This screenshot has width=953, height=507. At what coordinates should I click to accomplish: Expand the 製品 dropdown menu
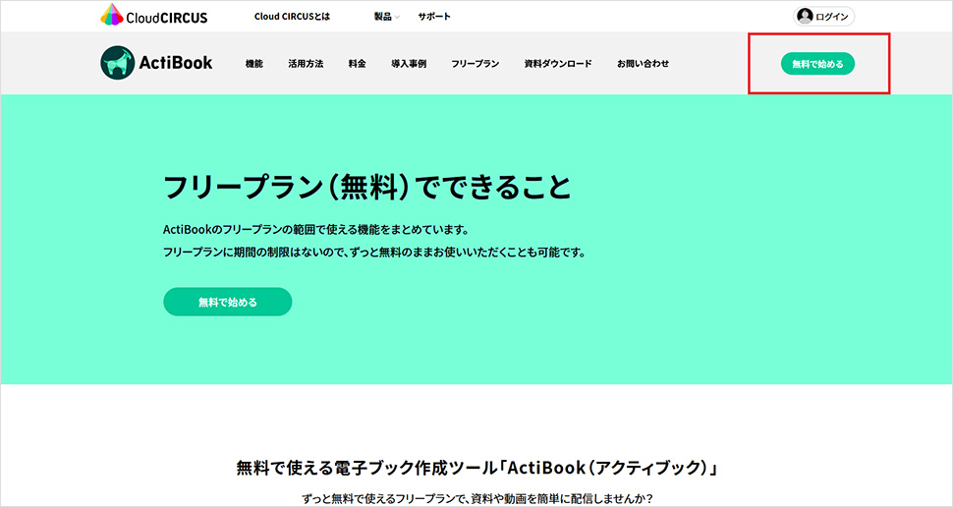(386, 17)
